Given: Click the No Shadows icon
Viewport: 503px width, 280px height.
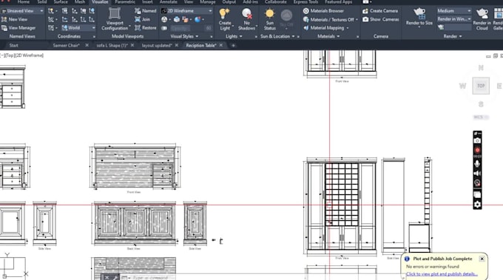Looking at the screenshot, I should tap(246, 14).
